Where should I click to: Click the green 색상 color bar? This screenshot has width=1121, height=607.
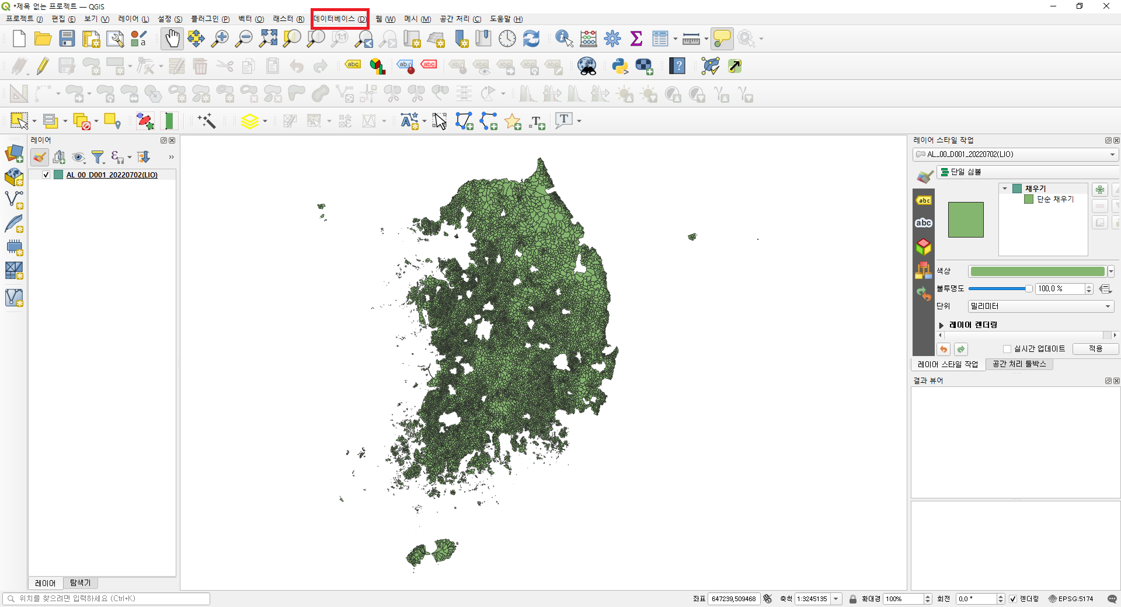(x=1038, y=271)
